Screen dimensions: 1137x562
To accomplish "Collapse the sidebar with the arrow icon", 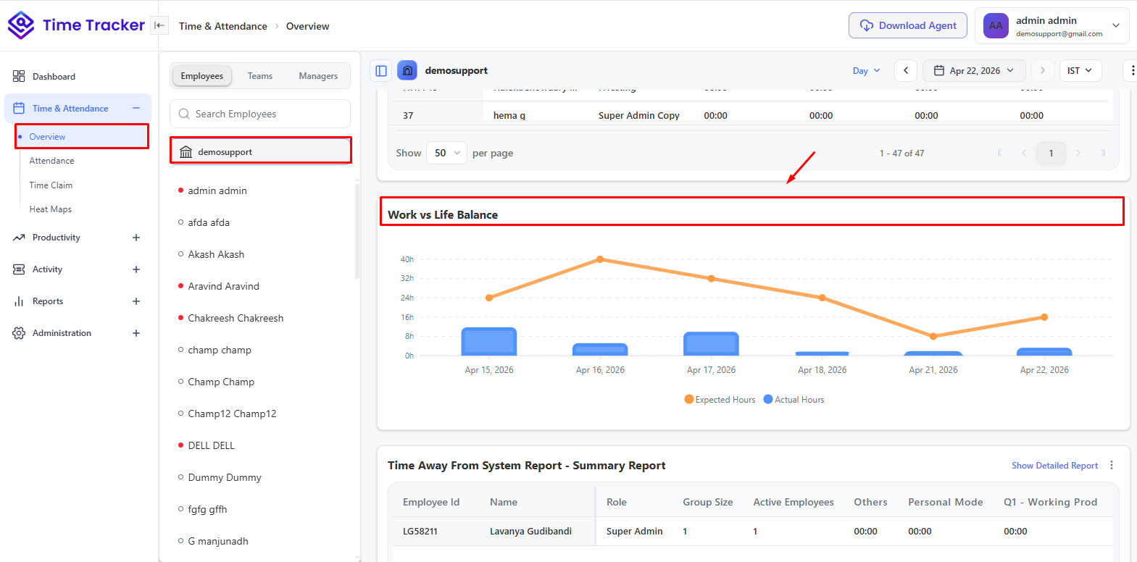I will 159,25.
